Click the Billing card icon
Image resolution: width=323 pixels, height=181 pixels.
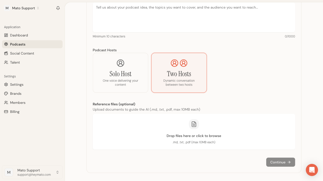pos(6,112)
